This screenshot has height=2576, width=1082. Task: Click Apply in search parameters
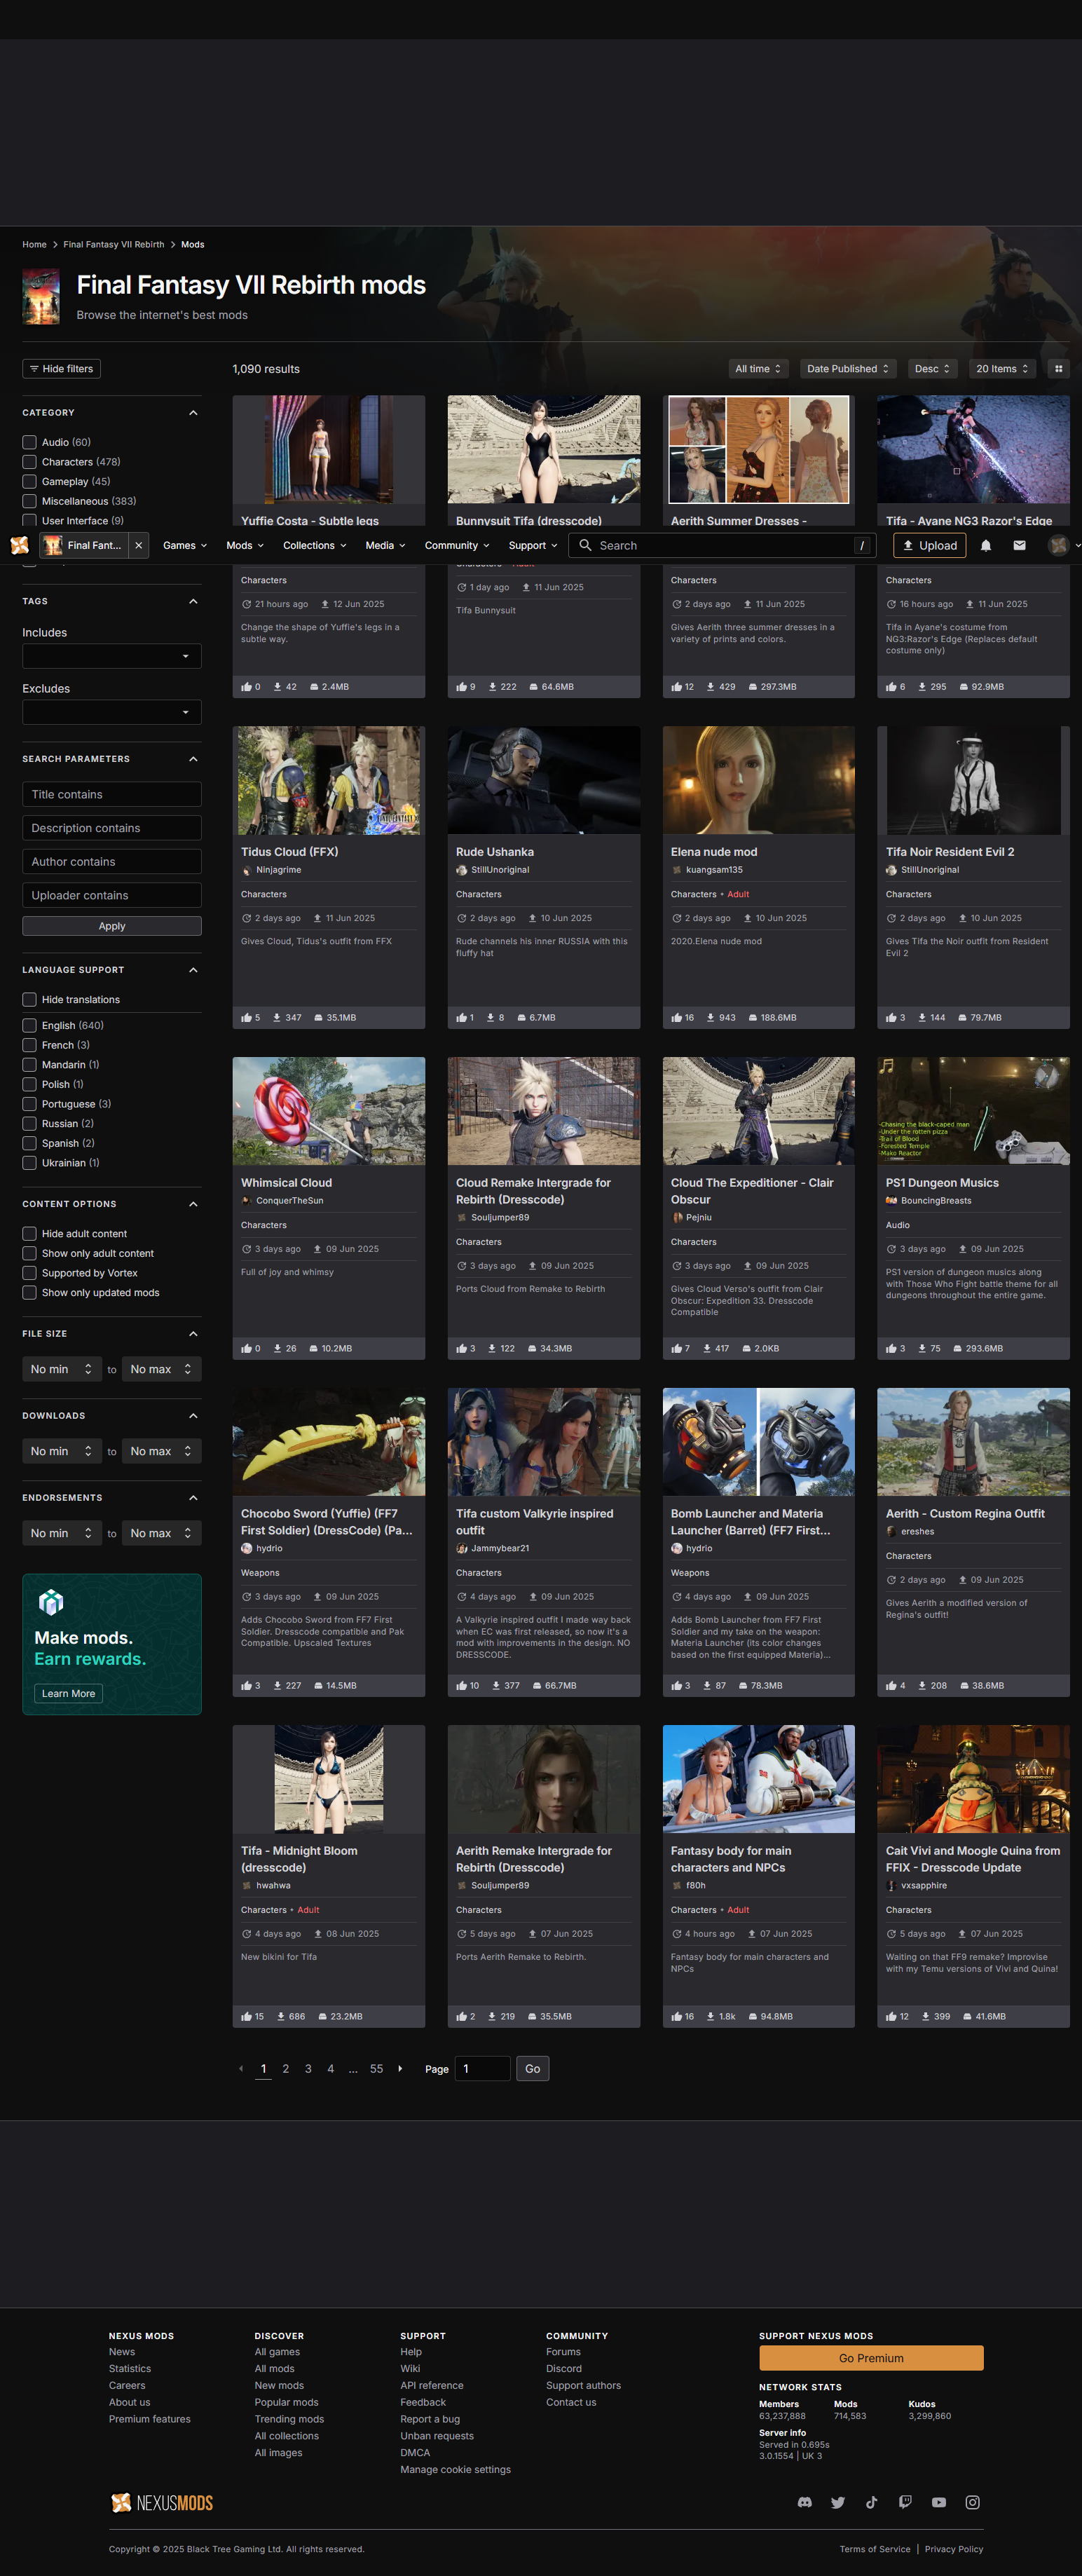(x=112, y=926)
